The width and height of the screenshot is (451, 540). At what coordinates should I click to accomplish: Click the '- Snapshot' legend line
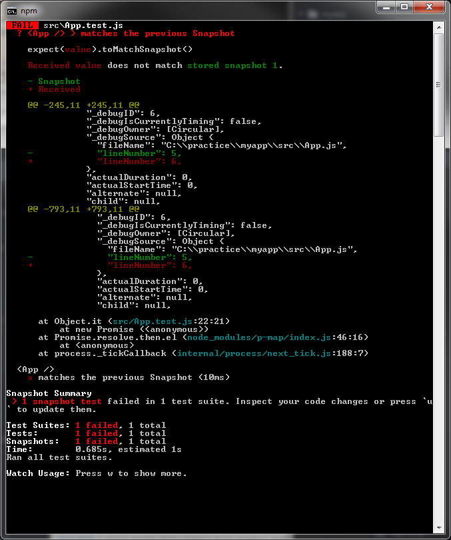(x=54, y=81)
